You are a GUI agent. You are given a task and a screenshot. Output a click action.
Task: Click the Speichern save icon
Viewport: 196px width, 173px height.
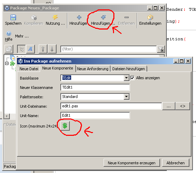click(x=13, y=17)
